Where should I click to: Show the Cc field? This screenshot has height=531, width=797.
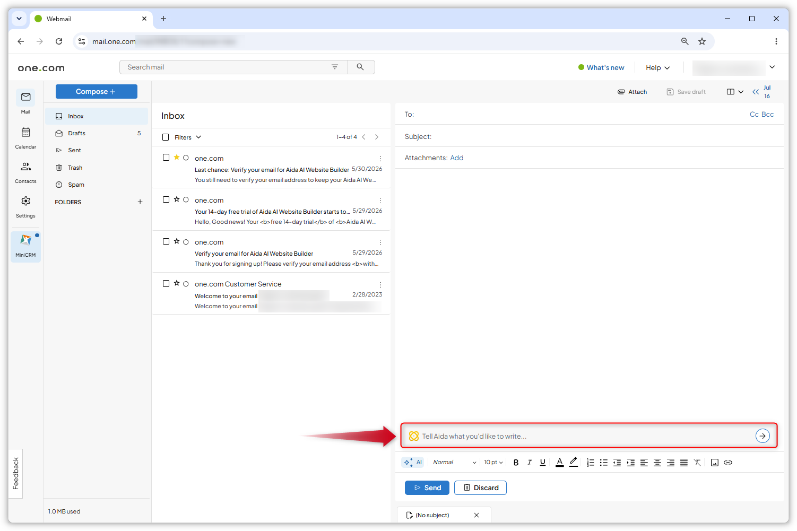pos(754,115)
